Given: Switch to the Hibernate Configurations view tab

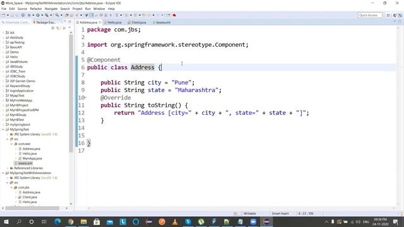Looking at the screenshot, I should pos(15,23).
